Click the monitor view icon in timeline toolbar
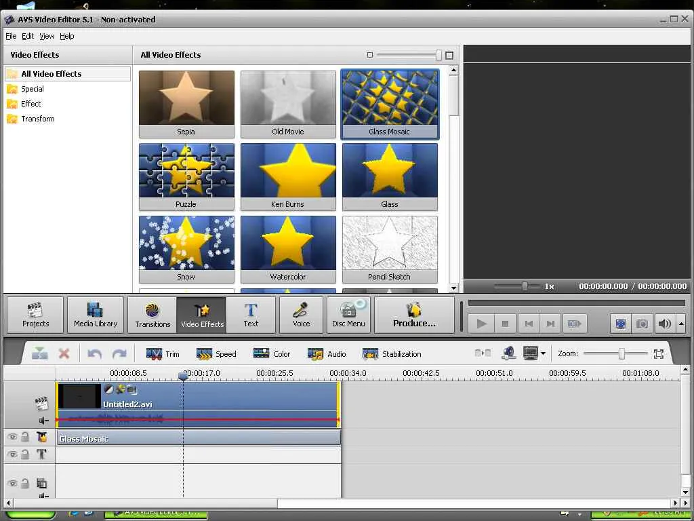The width and height of the screenshot is (694, 521). click(530, 353)
